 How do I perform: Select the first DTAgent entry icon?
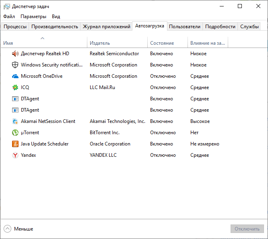15,99
